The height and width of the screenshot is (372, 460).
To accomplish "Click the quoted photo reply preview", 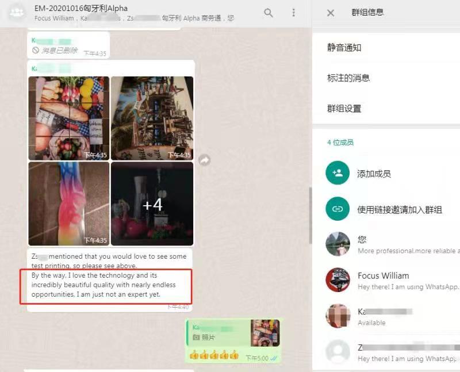I will pyautogui.click(x=233, y=333).
